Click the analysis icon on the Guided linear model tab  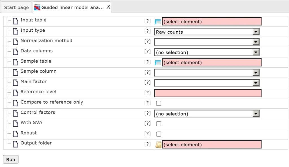coord(37,8)
